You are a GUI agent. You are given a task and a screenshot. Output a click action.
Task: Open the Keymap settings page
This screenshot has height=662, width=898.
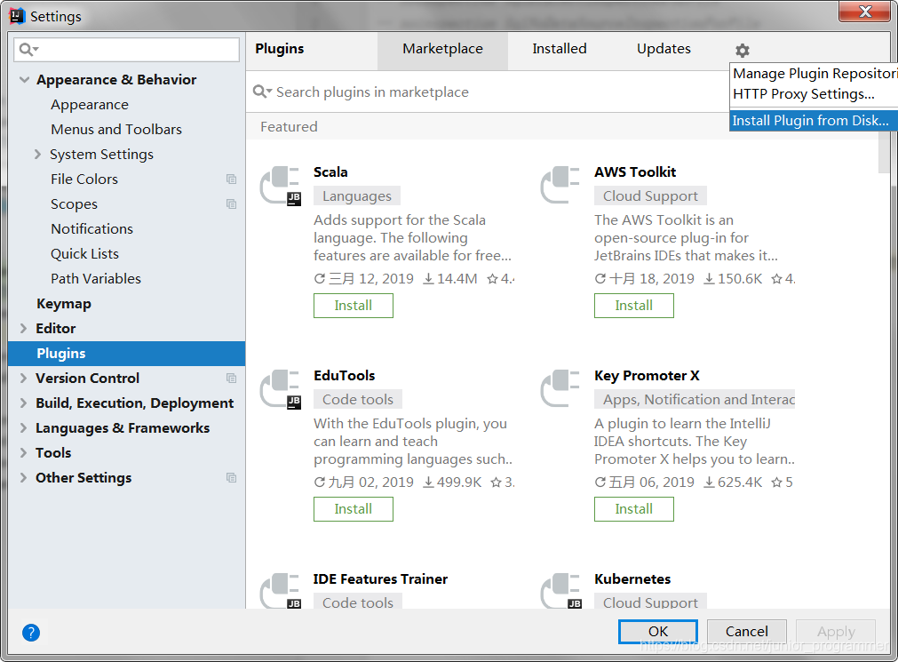point(64,304)
